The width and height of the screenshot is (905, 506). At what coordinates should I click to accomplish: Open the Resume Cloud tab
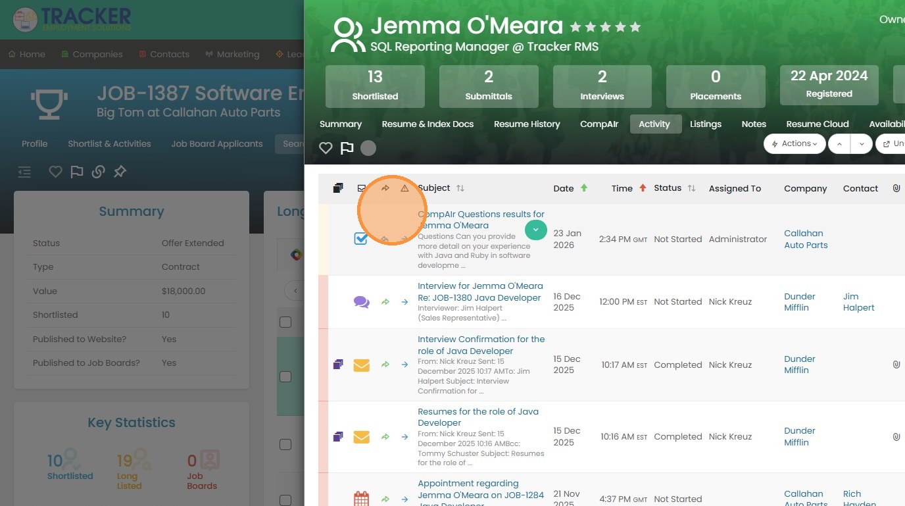point(818,124)
